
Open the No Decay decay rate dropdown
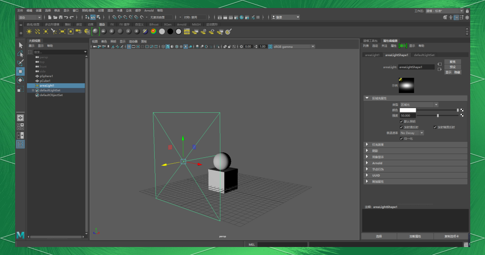[x=412, y=133]
